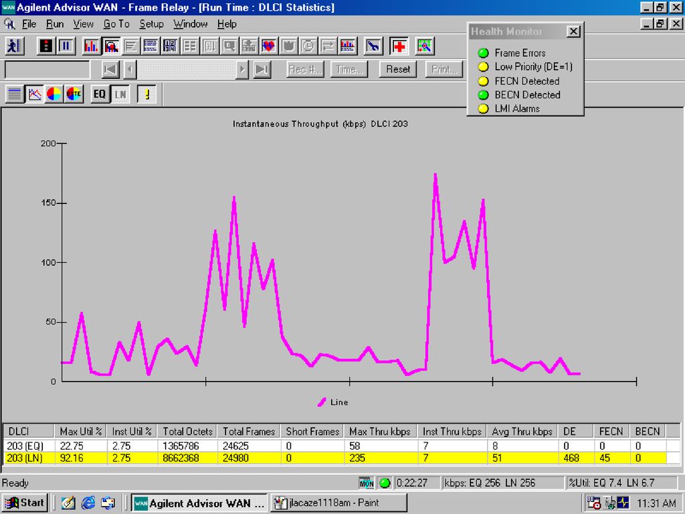The height and width of the screenshot is (514, 685).
Task: Click the exit running-man icon
Action: click(15, 46)
